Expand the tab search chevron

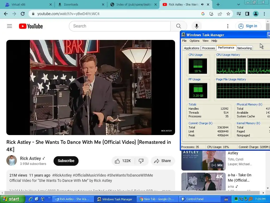(x=238, y=4)
